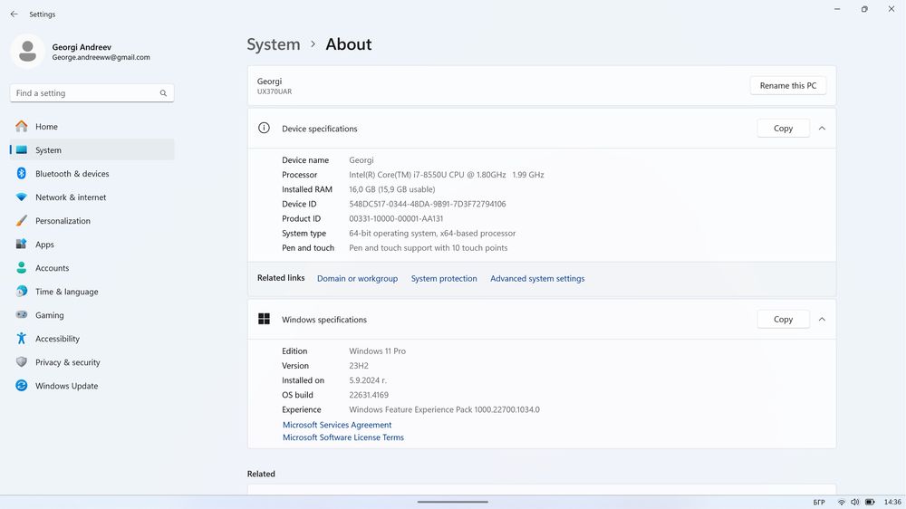Select the Edition value Windows 11 Pro
This screenshot has width=906, height=509.
click(377, 351)
